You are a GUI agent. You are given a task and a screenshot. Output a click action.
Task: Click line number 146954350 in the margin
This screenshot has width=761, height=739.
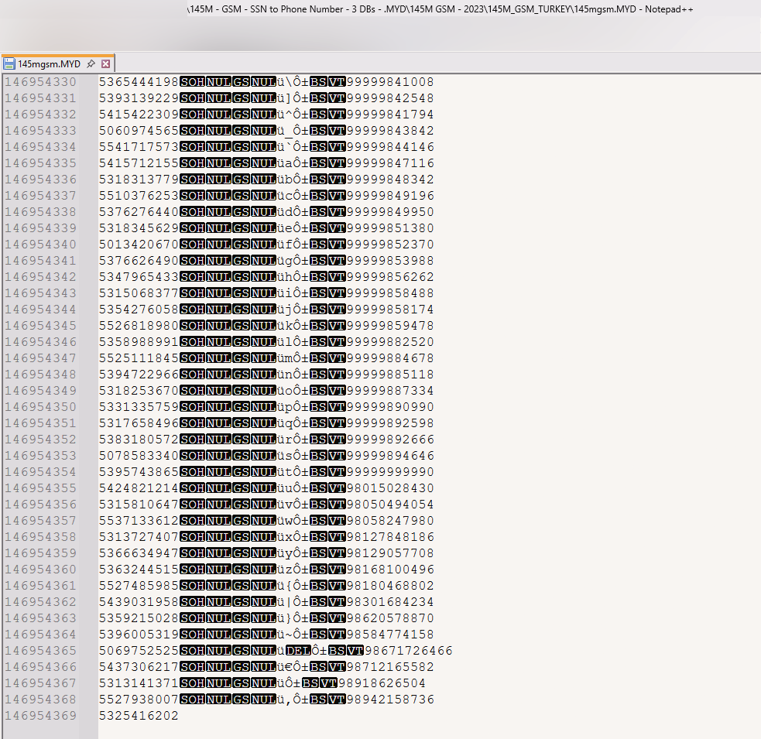pos(41,407)
